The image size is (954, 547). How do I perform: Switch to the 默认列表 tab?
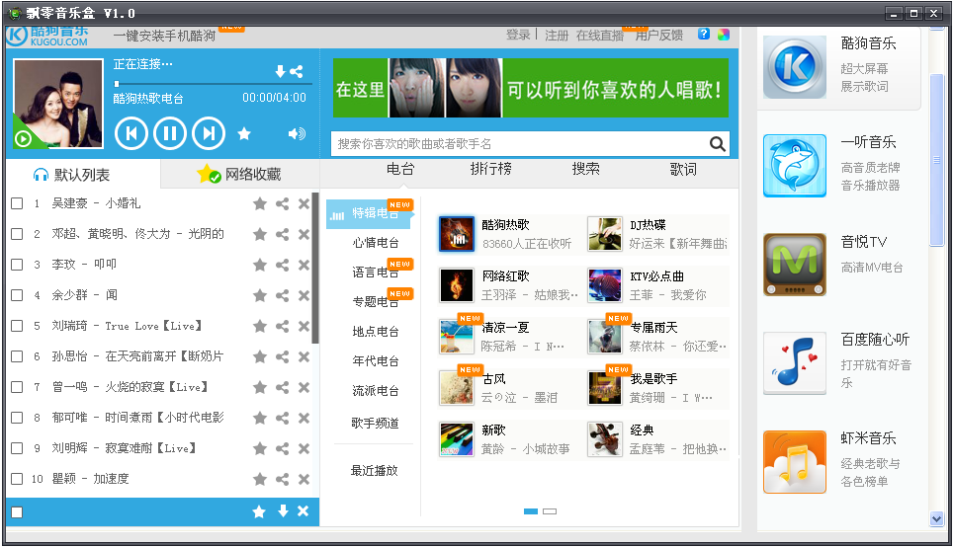point(83,175)
